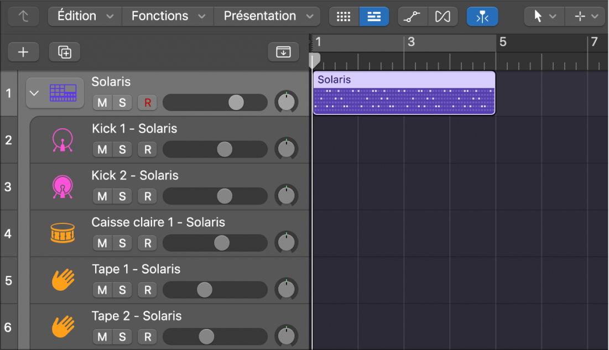
Task: Mute the Solaris track
Action: pyautogui.click(x=103, y=102)
